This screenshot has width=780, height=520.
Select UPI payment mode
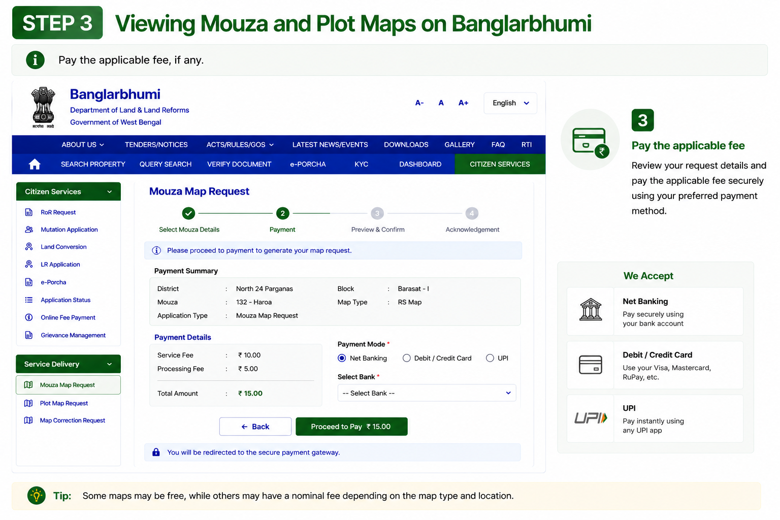(490, 358)
